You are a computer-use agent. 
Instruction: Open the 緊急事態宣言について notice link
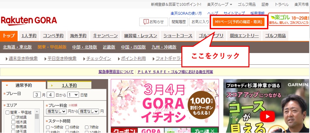coord(116,72)
